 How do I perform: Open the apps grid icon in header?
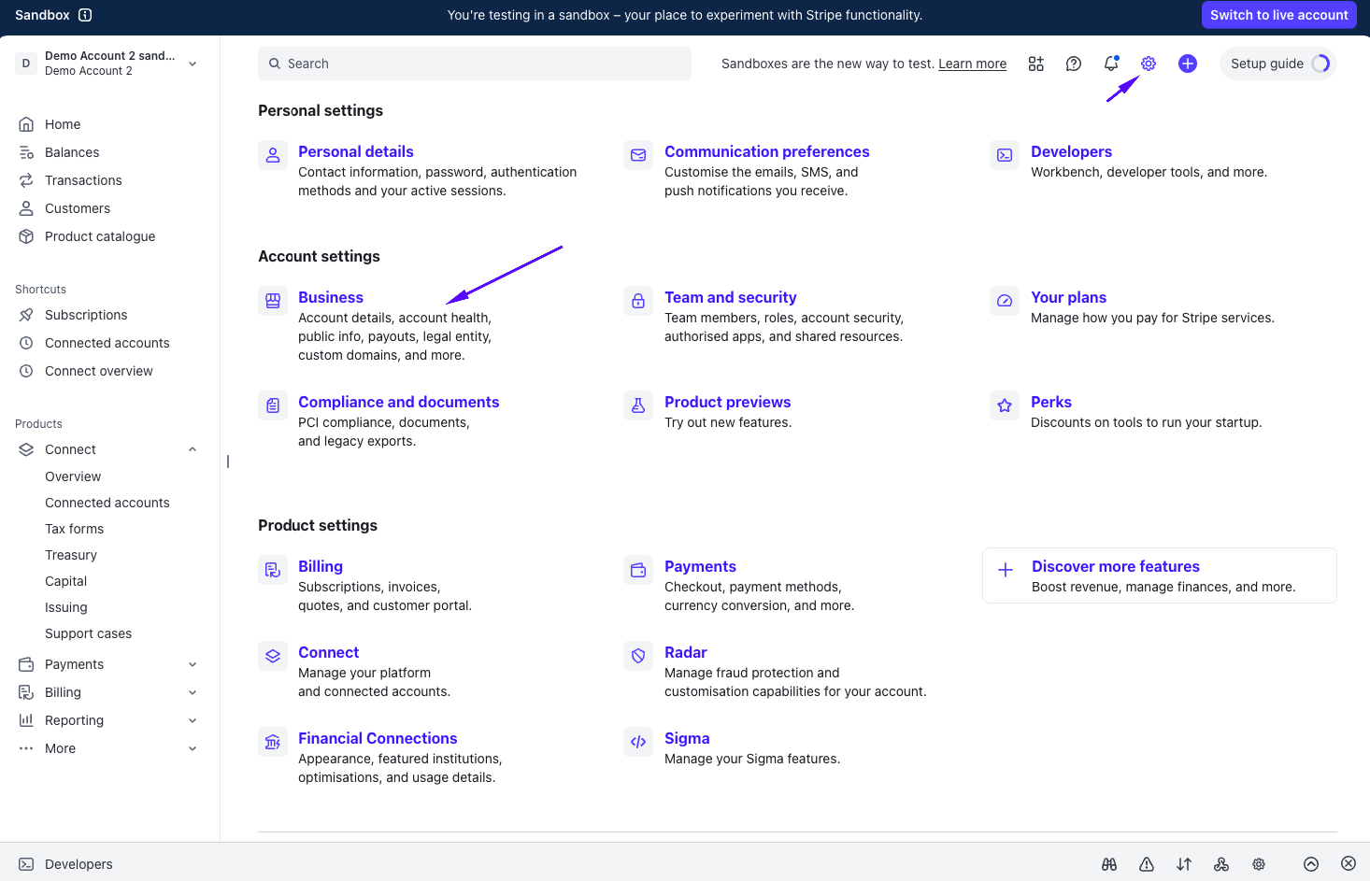(1035, 64)
